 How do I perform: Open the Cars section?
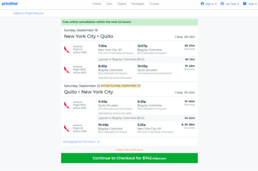click(x=109, y=4)
